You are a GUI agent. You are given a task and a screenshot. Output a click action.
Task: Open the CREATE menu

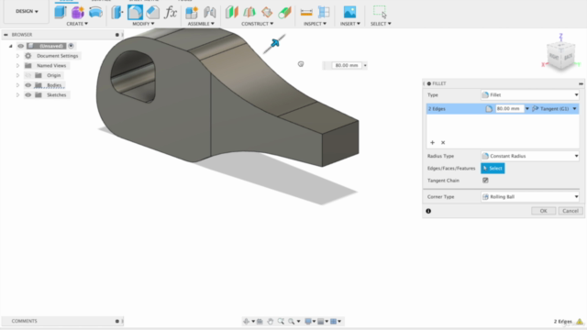tap(77, 24)
